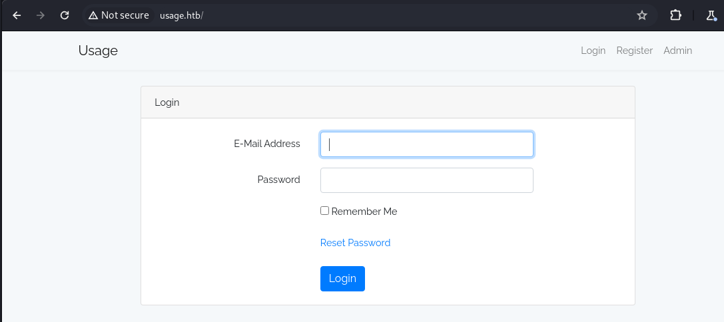The width and height of the screenshot is (724, 322).
Task: Click into the Password input field
Action: (427, 180)
